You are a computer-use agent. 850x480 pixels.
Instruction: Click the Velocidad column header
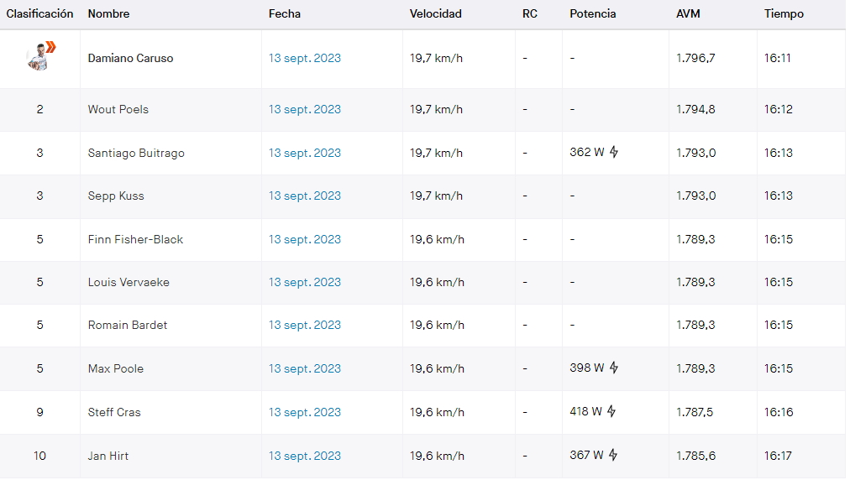(435, 14)
